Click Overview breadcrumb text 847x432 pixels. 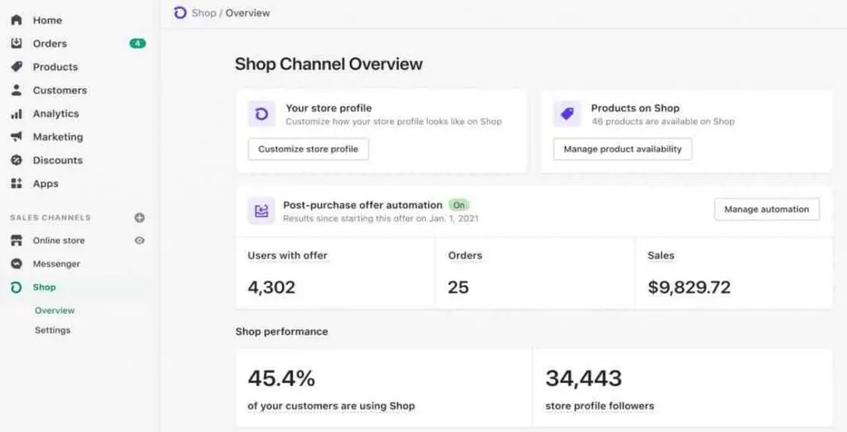(247, 13)
